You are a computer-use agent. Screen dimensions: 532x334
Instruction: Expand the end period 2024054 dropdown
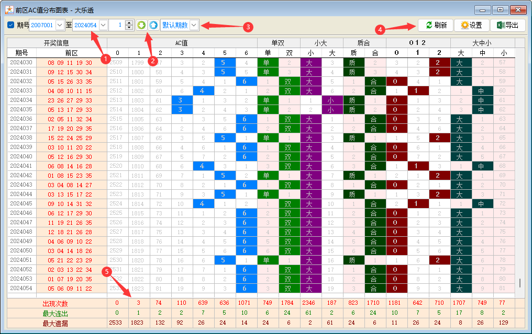point(103,25)
